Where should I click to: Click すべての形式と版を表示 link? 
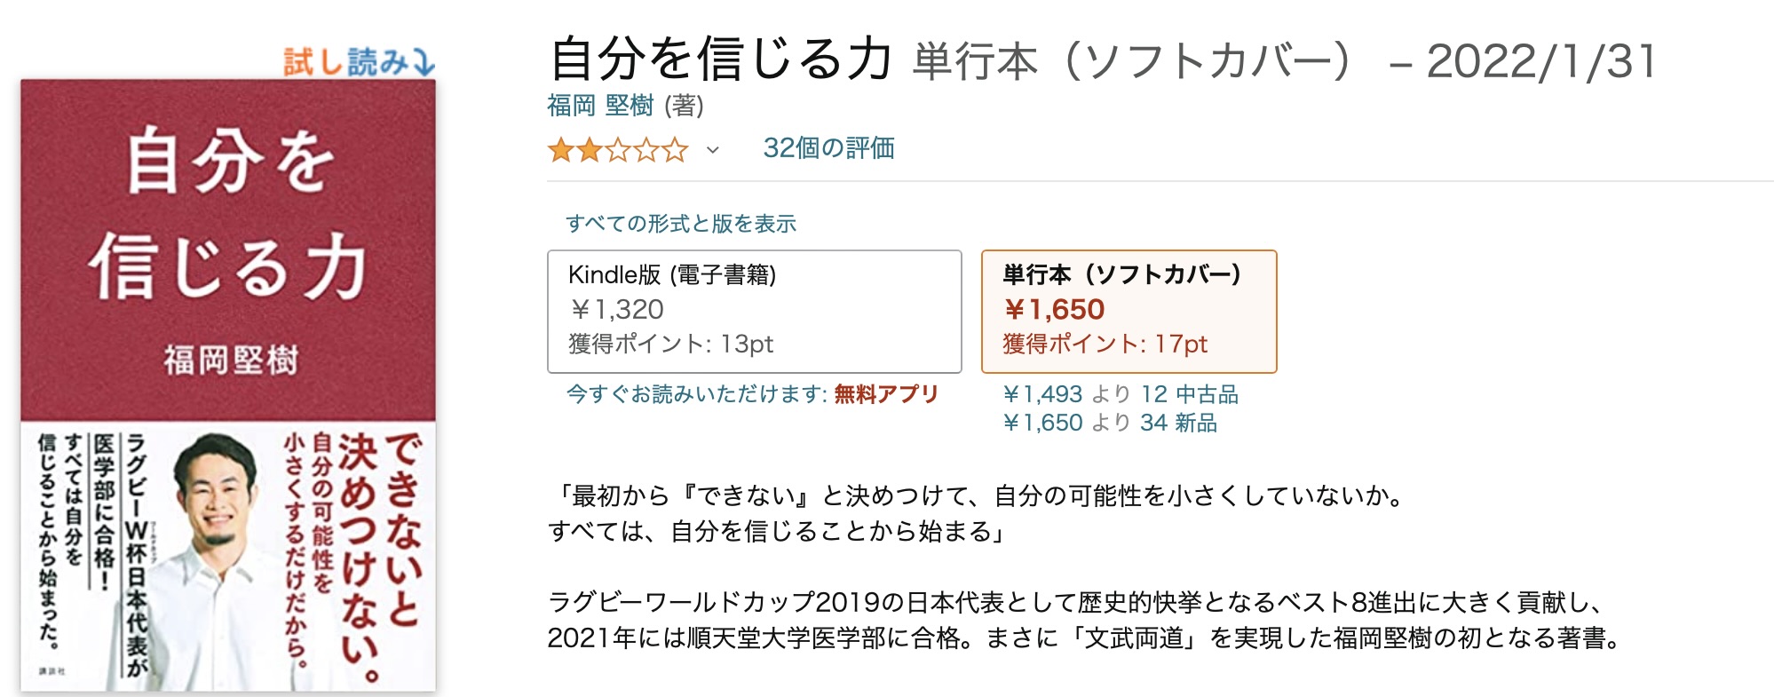[x=681, y=223]
